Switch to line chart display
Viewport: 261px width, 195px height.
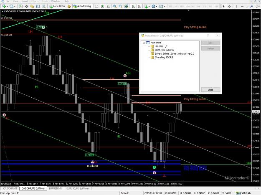coord(108,6)
